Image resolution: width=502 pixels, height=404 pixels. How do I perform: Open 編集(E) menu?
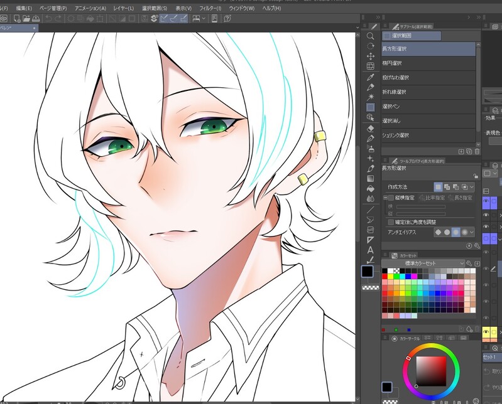[24, 8]
